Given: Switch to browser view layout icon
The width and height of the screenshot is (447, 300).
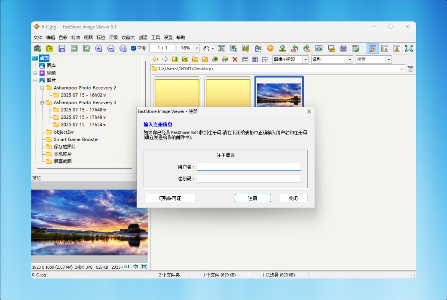Looking at the screenshot, I should pos(373,48).
